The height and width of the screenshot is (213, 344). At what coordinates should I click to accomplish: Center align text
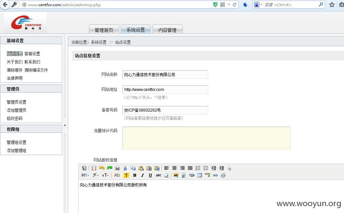click(x=174, y=168)
